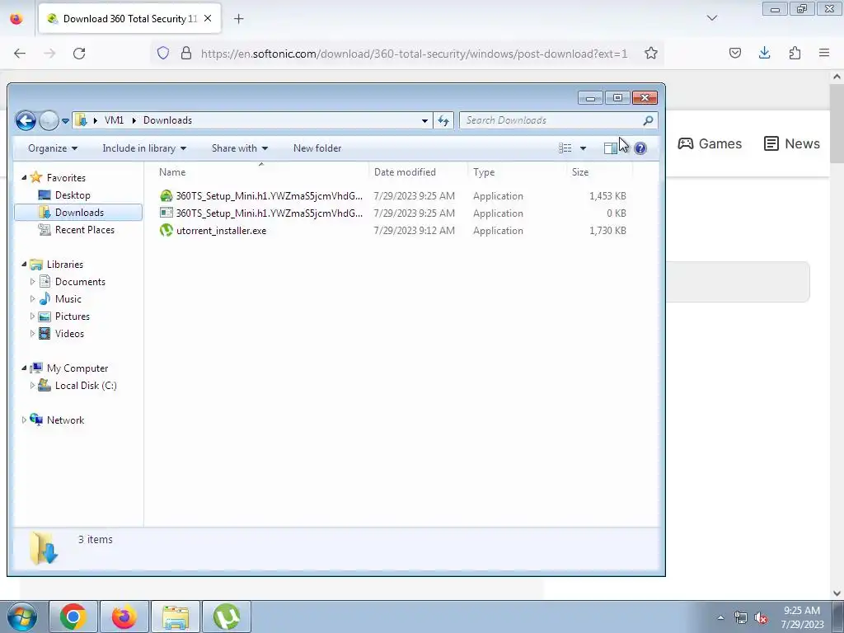Expand the Pictures library node
844x633 pixels.
tap(32, 316)
